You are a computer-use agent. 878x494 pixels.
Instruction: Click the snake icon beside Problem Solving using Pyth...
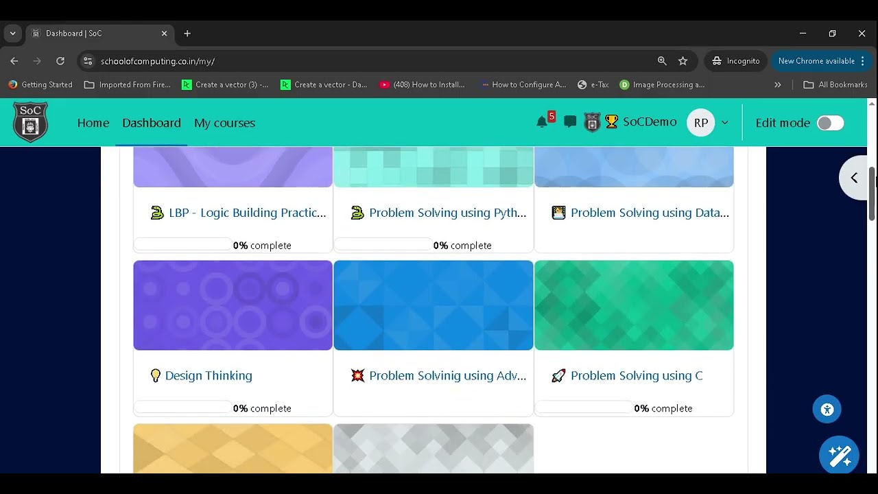(357, 213)
